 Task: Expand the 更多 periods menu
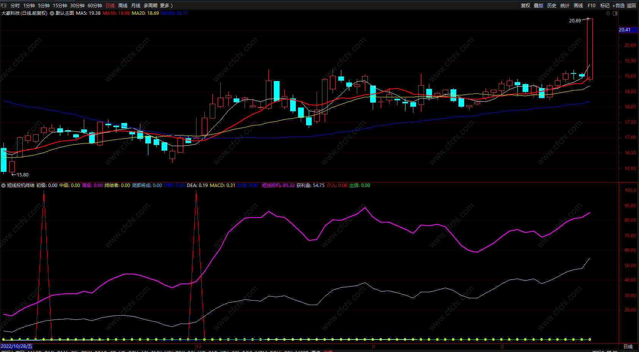pyautogui.click(x=166, y=5)
